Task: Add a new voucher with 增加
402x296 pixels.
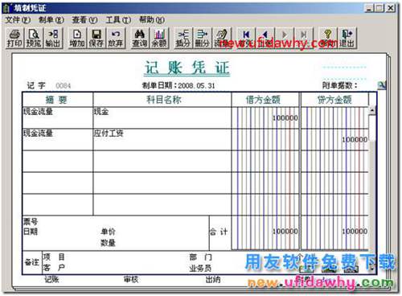Action: [77, 38]
